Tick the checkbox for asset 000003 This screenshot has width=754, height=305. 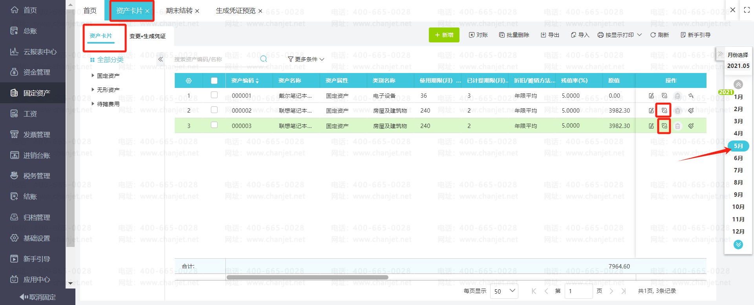[214, 125]
